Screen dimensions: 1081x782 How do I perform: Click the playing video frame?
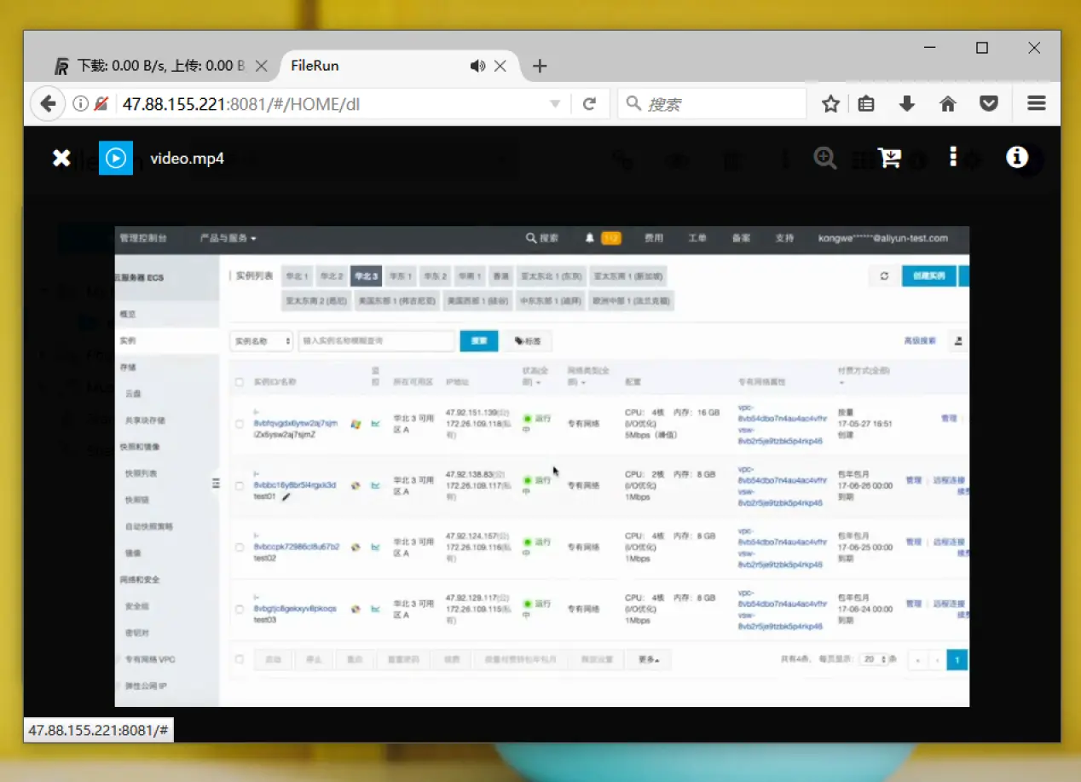[x=542, y=466]
